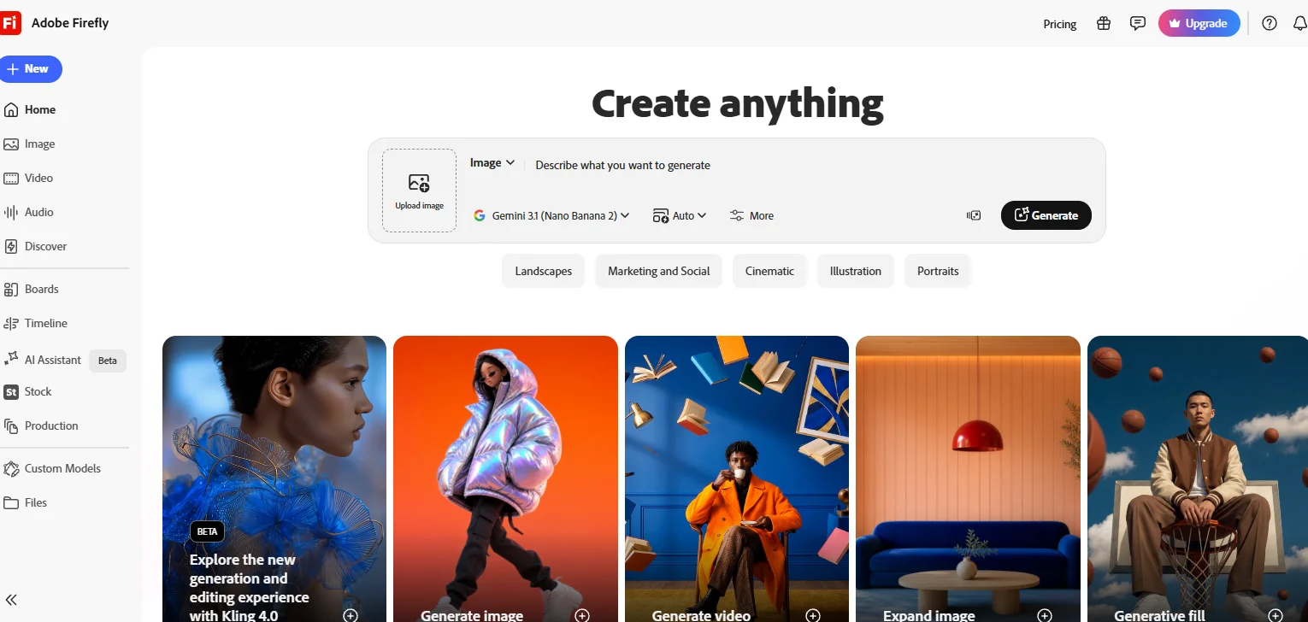Open More settings options

click(751, 215)
